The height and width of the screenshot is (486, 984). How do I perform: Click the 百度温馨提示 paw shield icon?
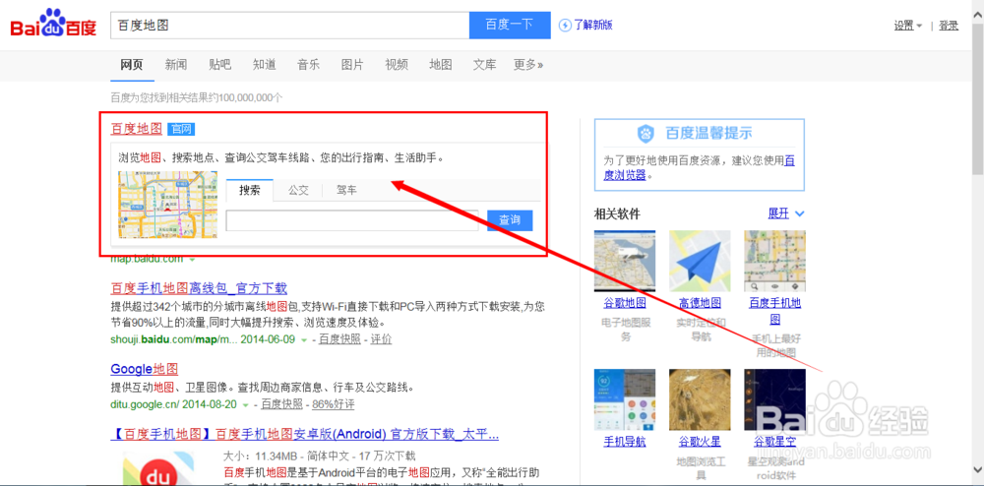[646, 133]
